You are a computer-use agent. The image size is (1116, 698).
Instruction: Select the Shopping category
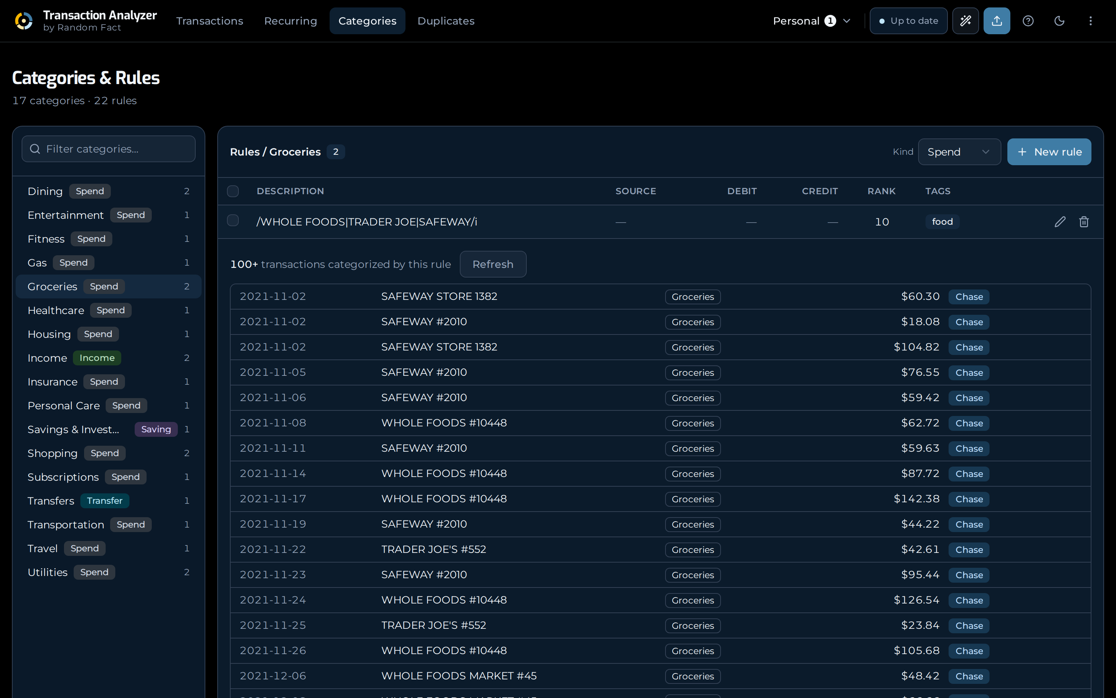tap(109, 453)
